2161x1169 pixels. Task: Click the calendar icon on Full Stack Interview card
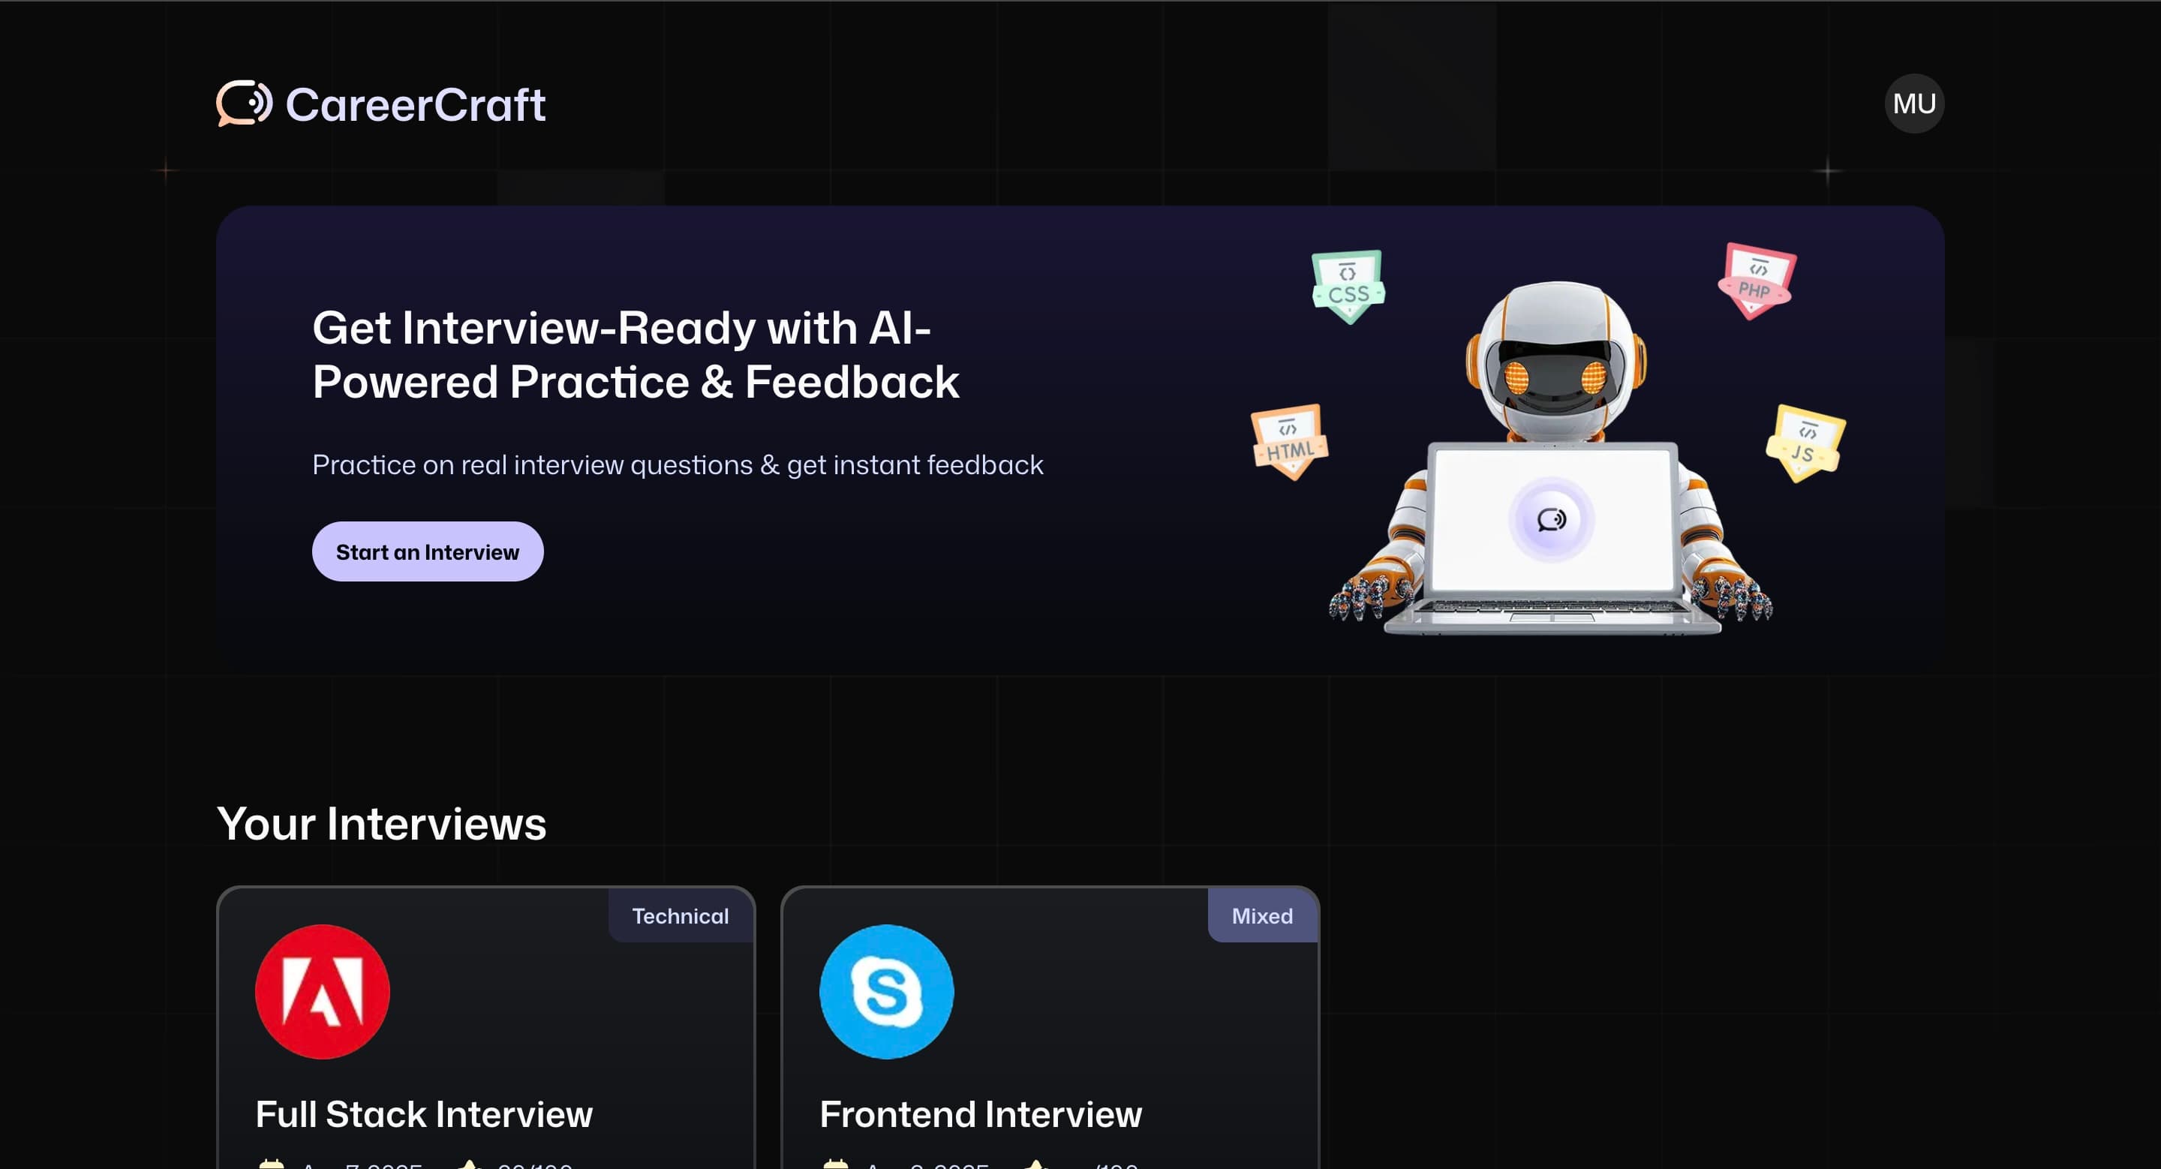(271, 1166)
